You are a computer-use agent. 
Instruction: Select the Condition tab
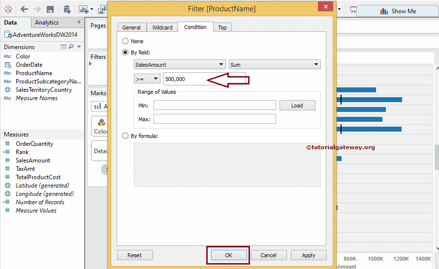195,27
